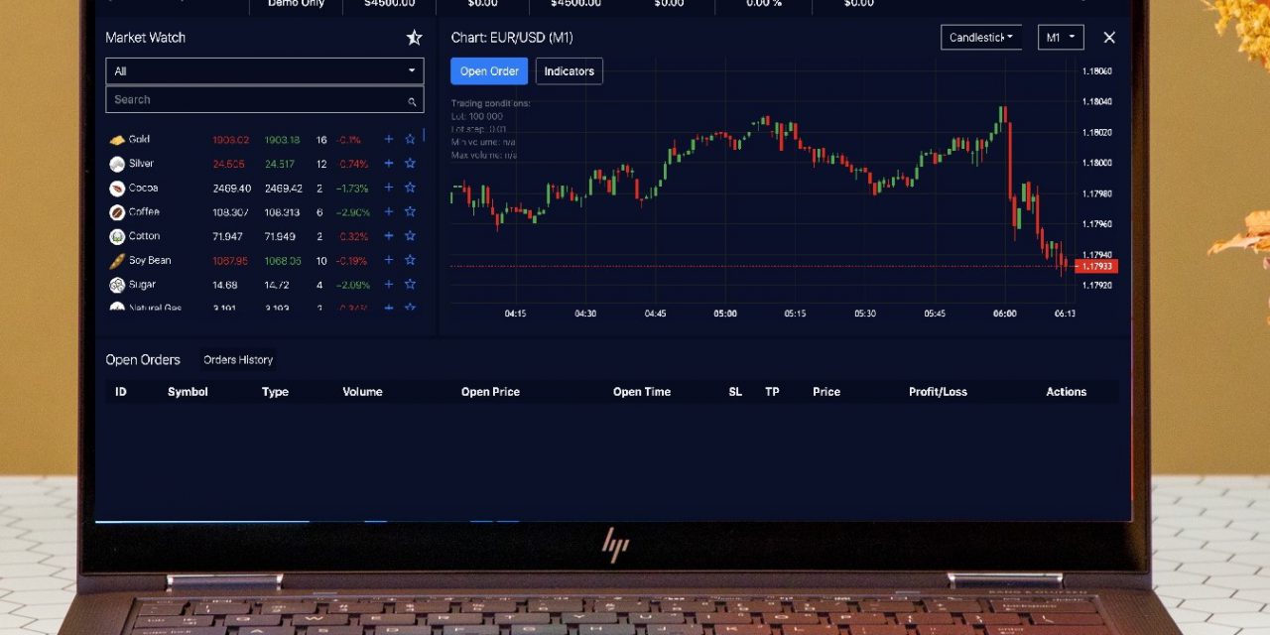The image size is (1270, 635).
Task: Click the Market Watch search field
Action: click(x=265, y=99)
